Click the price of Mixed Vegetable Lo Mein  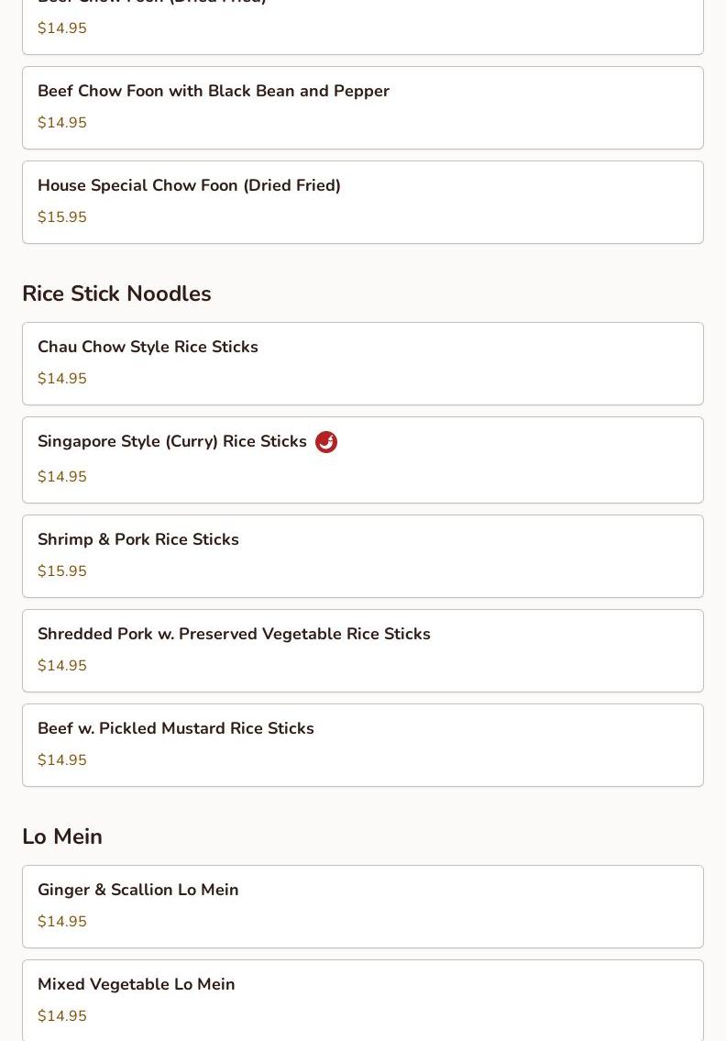pyautogui.click(x=62, y=1016)
